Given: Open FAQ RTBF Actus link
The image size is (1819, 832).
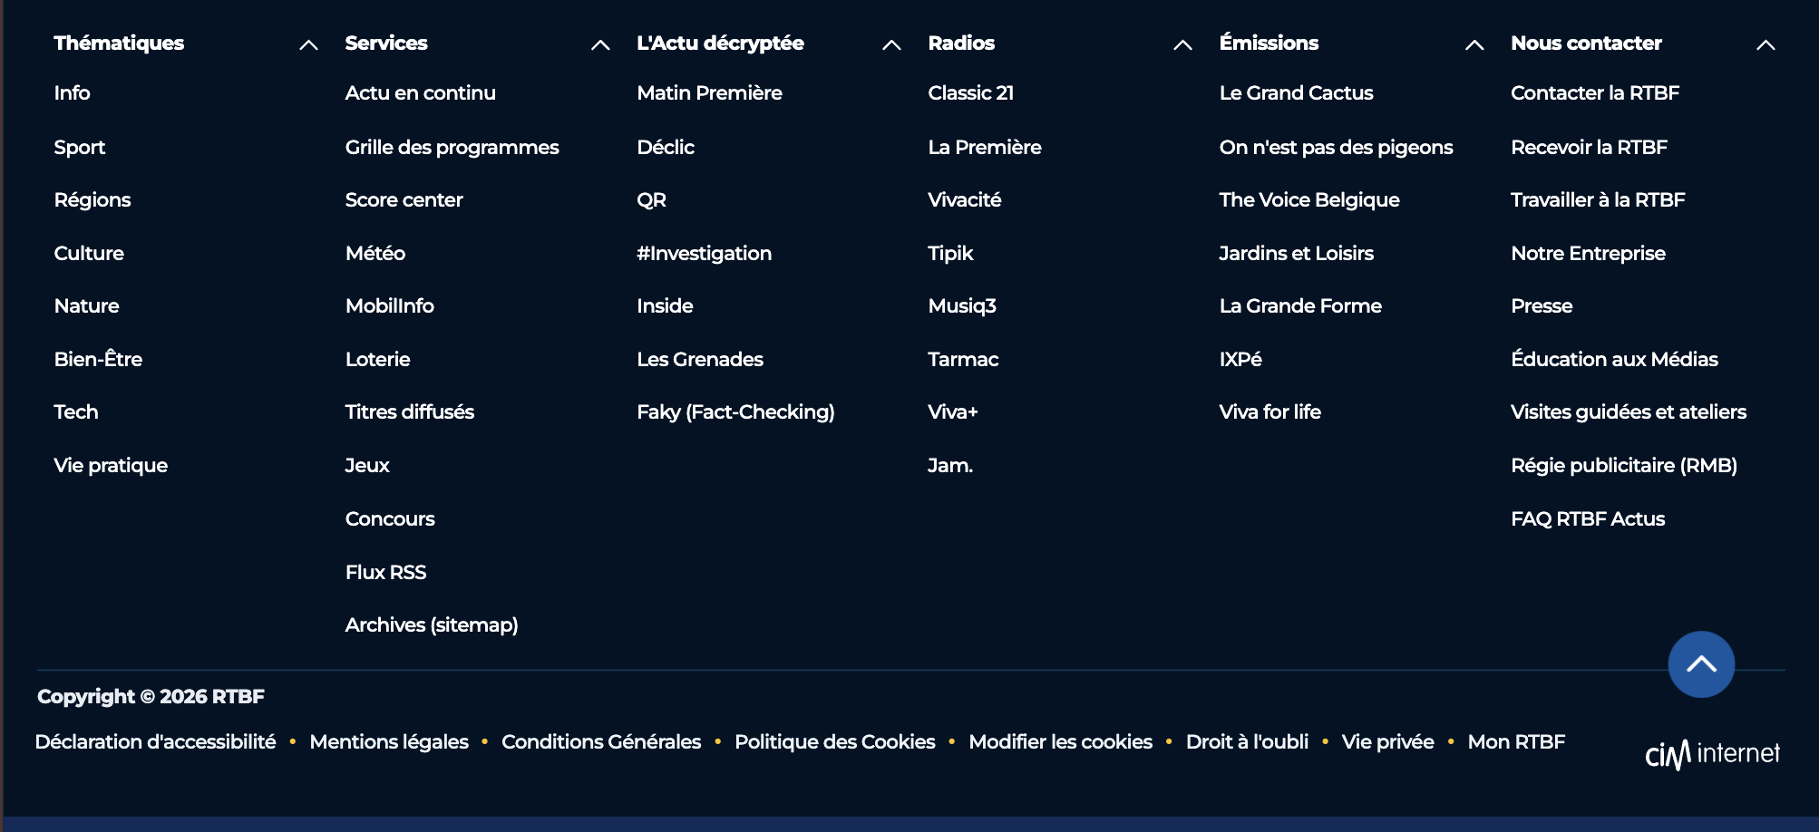Looking at the screenshot, I should (x=1588, y=518).
